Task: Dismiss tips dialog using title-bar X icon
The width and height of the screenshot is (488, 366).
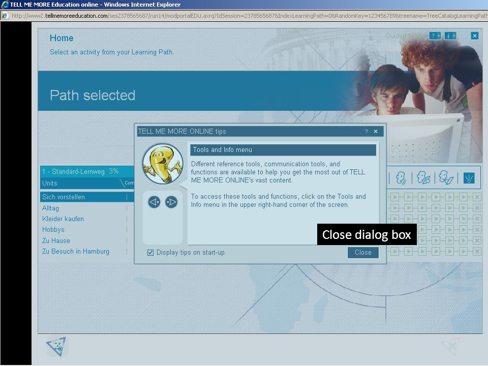Action: click(x=376, y=131)
